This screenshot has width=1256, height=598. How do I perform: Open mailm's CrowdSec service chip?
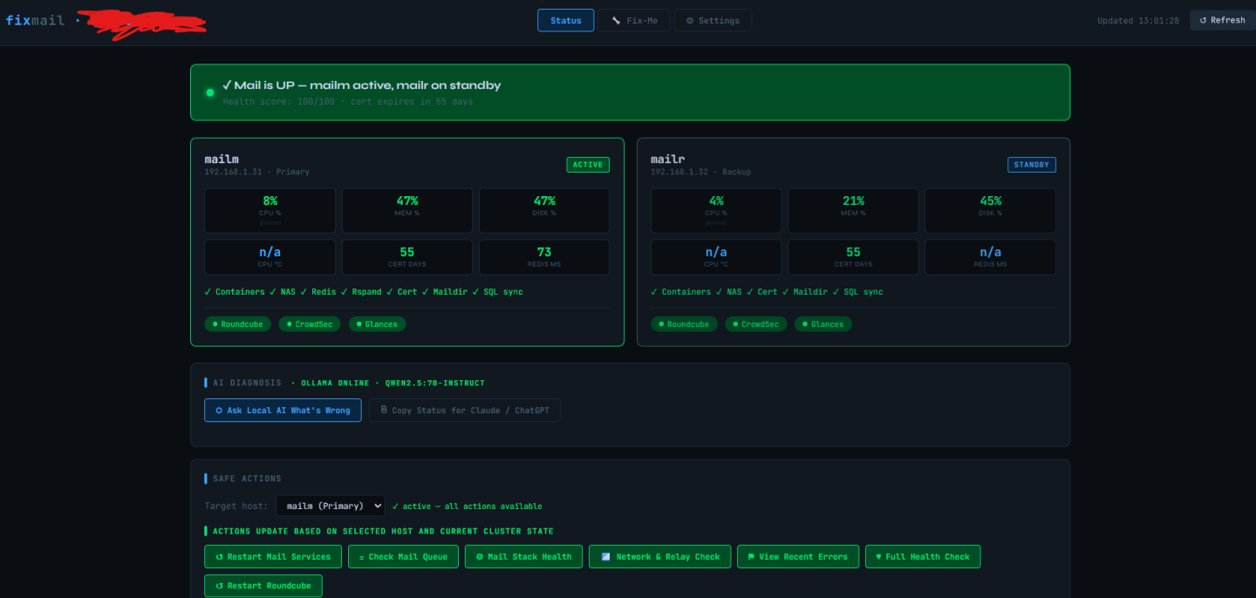(x=310, y=324)
